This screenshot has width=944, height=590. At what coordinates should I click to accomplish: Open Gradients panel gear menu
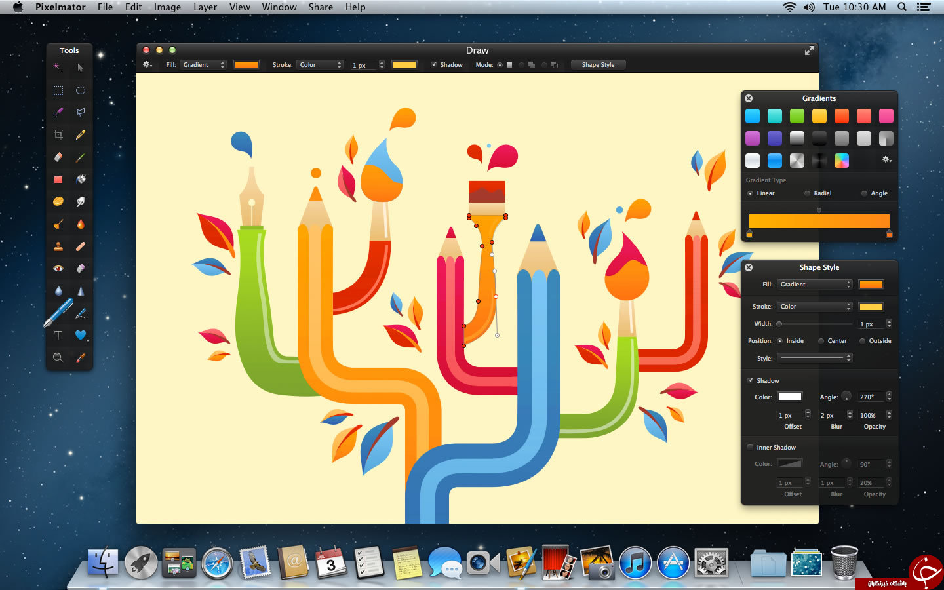[886, 159]
